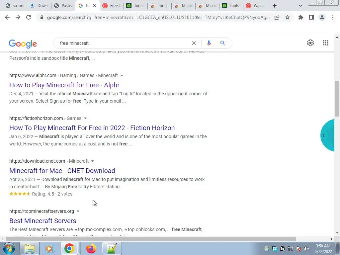Click the https://www.alphr.com breadcrumb URL

pos(33,75)
